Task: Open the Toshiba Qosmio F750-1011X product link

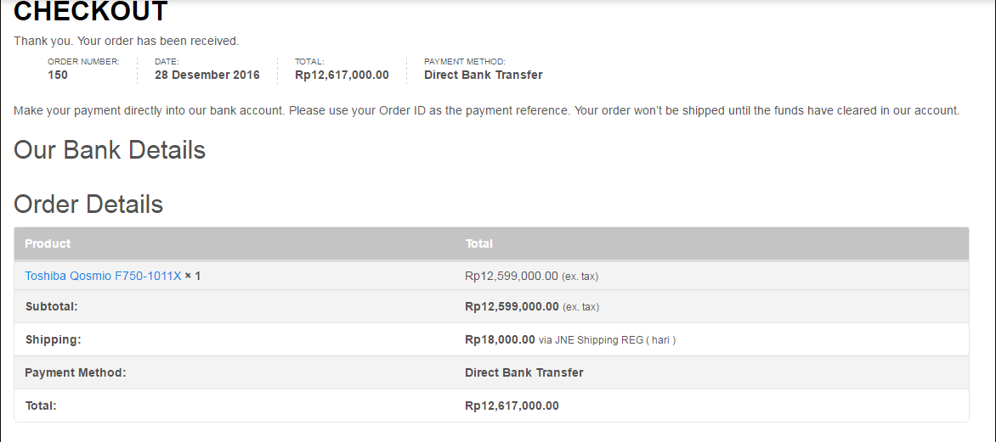Action: 103,276
